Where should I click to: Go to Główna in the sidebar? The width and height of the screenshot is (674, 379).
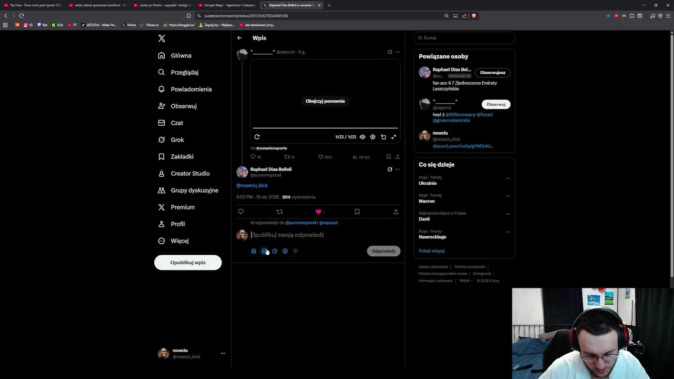pyautogui.click(x=174, y=55)
